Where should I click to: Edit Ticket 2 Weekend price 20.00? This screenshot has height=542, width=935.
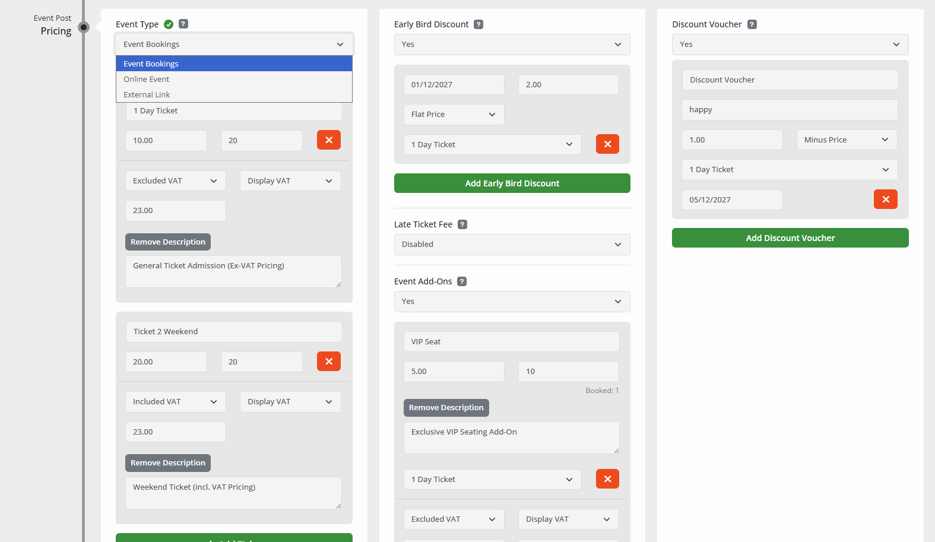point(166,362)
